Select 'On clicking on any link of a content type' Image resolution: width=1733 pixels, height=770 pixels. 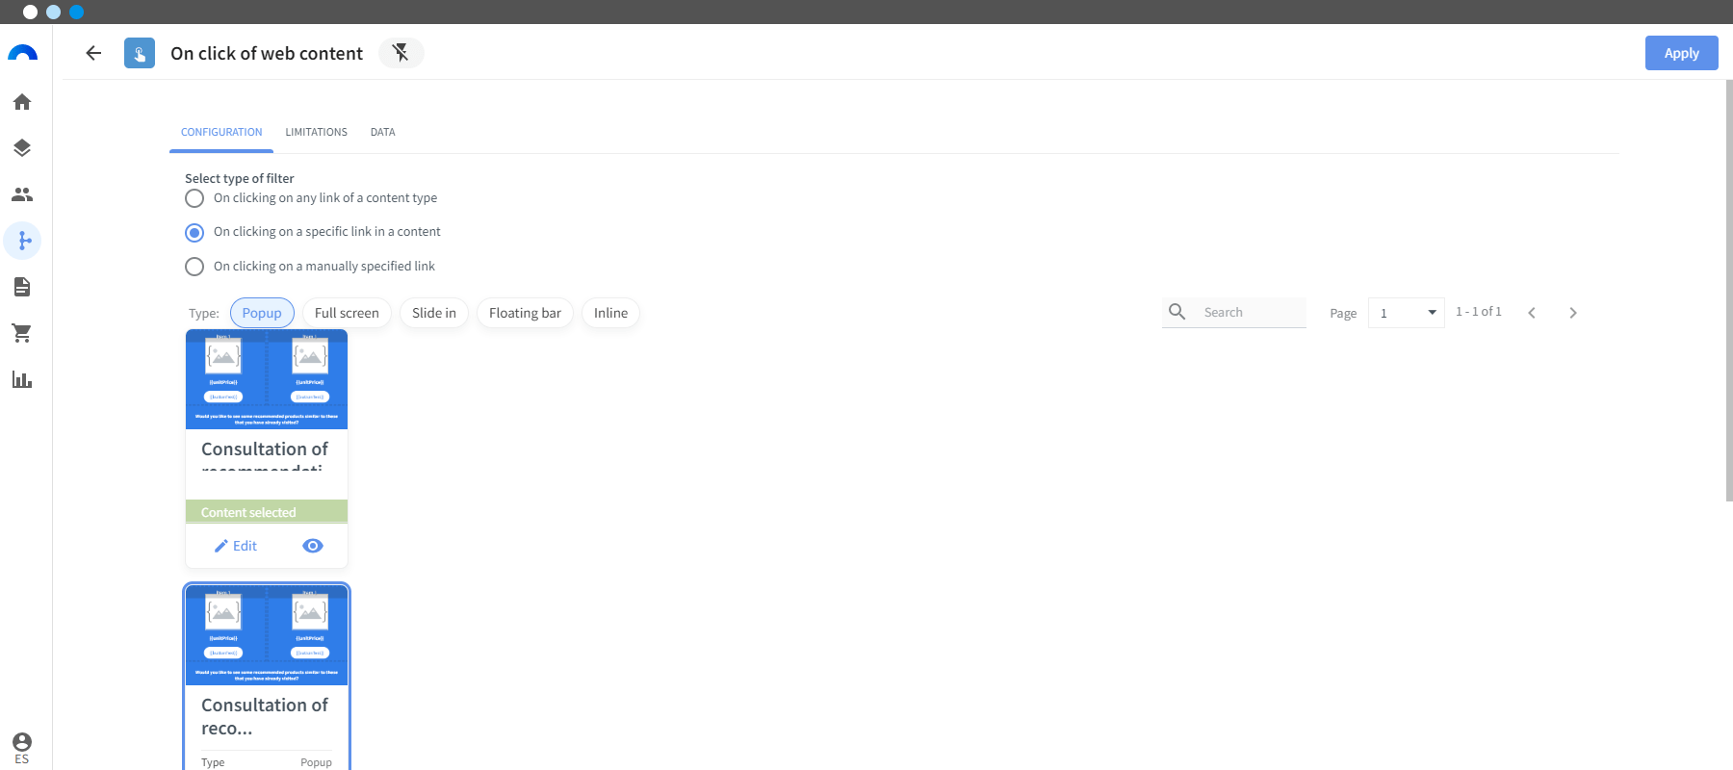click(x=194, y=198)
